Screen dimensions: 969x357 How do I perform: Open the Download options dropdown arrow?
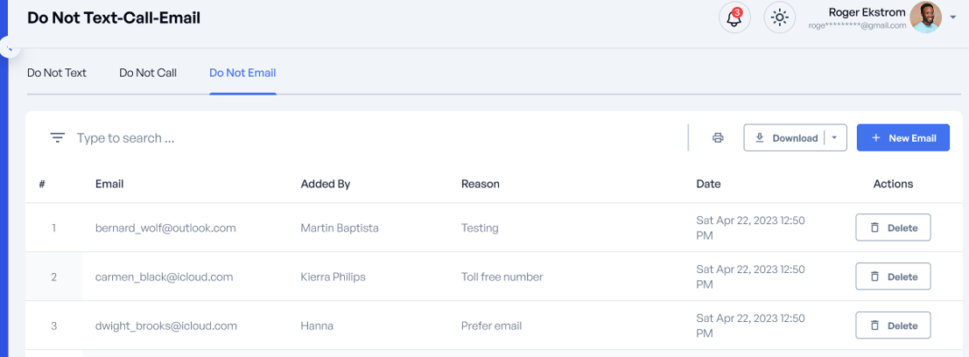[x=835, y=138]
